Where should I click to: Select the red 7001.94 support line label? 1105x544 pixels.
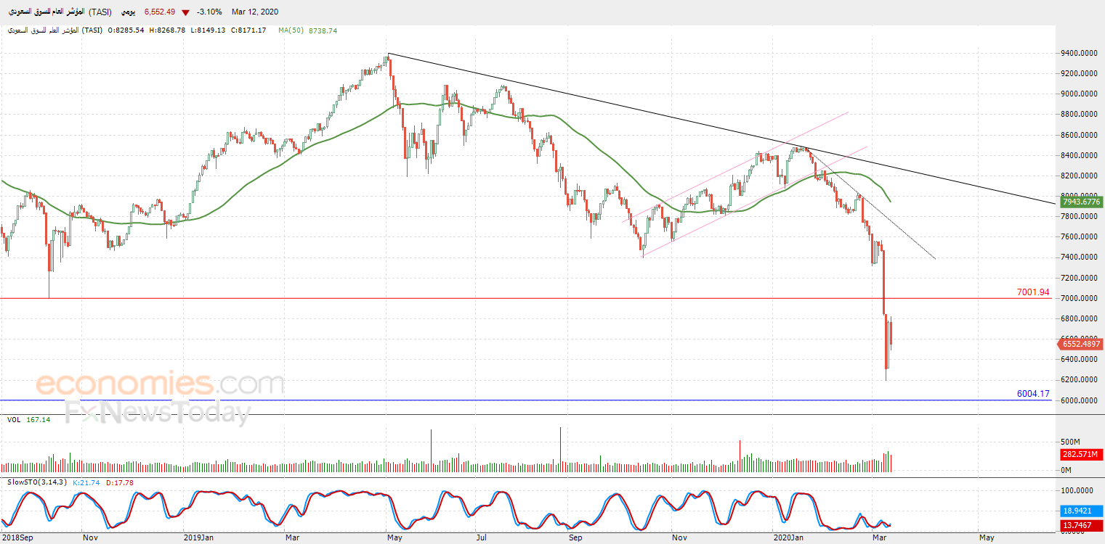1033,292
